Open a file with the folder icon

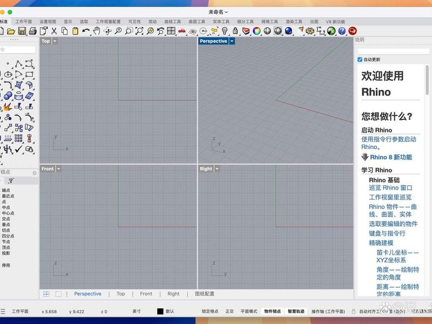pos(11,31)
